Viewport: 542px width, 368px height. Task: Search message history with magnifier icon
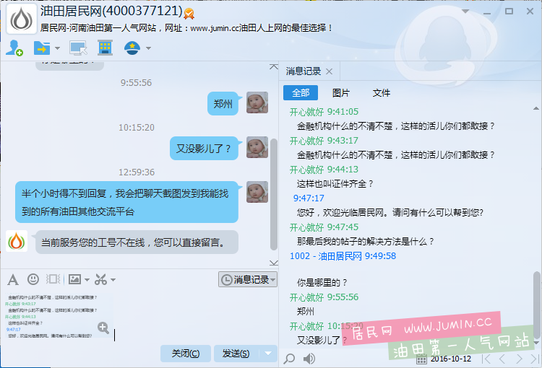[x=289, y=359]
